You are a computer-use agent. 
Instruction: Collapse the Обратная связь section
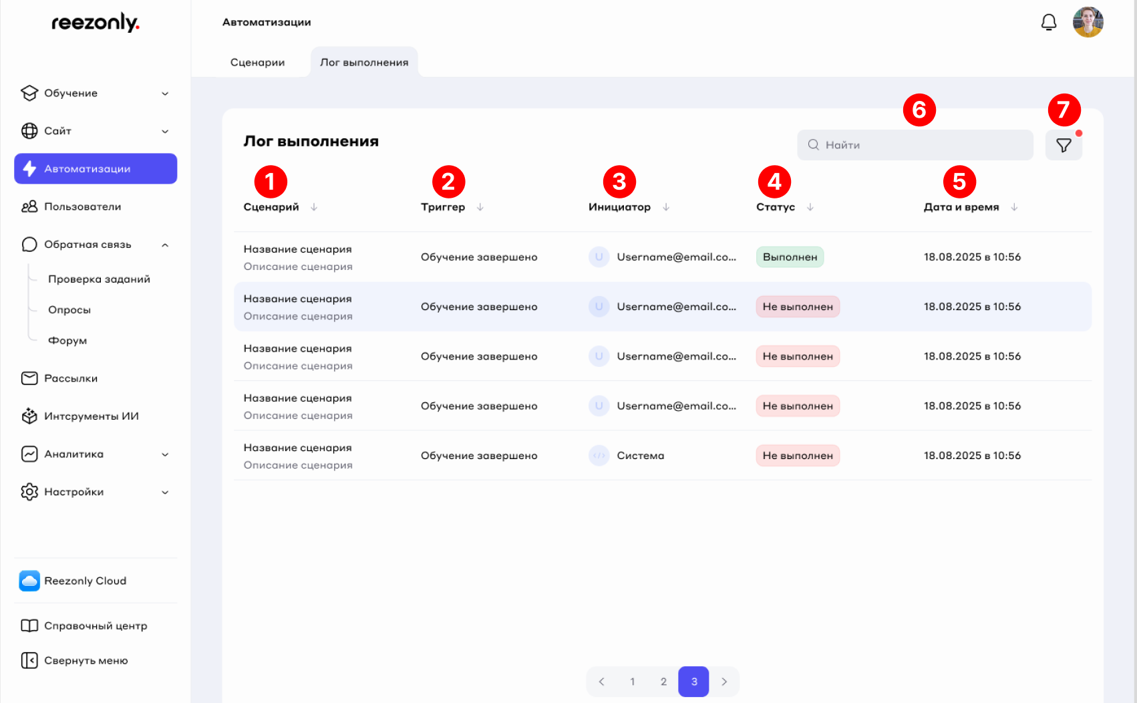coord(165,245)
